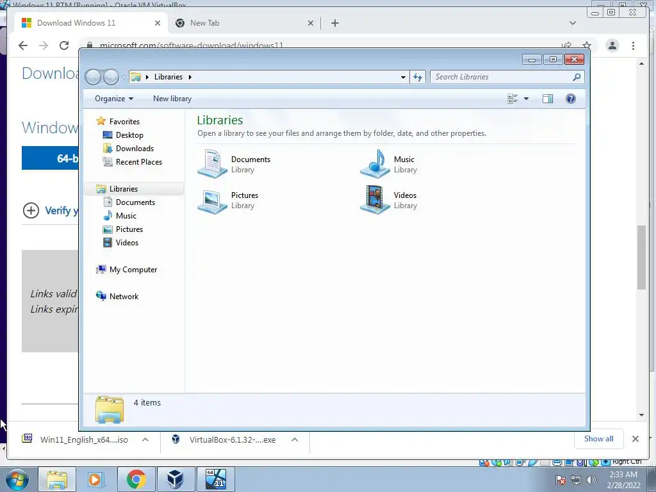
Task: Click the 64-bit download button on webpage
Action: click(x=50, y=158)
